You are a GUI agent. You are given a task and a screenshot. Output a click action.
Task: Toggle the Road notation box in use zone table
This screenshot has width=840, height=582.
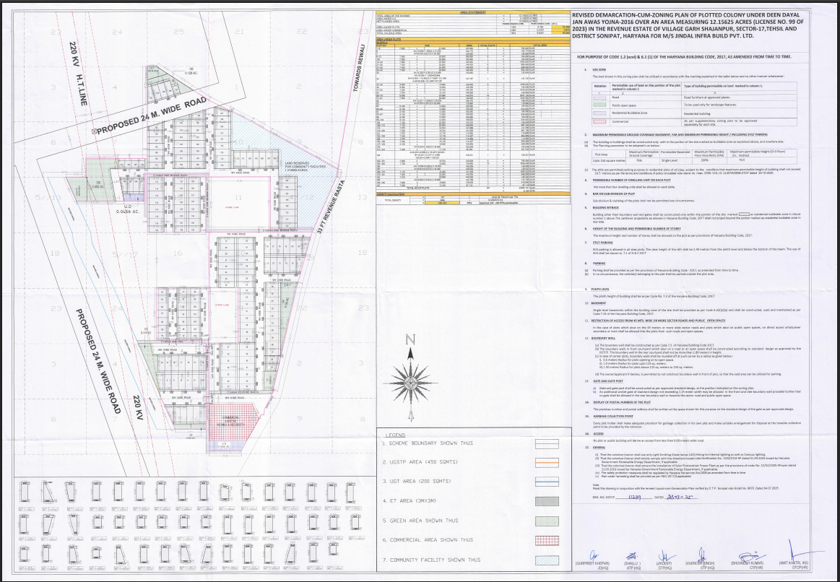(x=599, y=97)
